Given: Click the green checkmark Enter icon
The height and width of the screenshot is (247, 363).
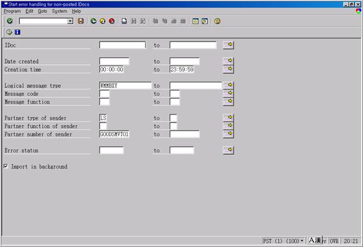Looking at the screenshot, I should click(10, 21).
